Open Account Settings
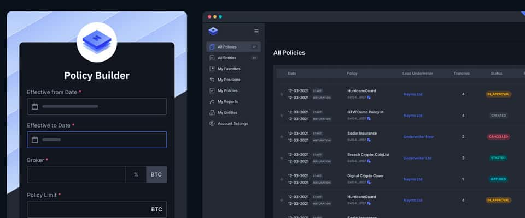 click(x=233, y=124)
